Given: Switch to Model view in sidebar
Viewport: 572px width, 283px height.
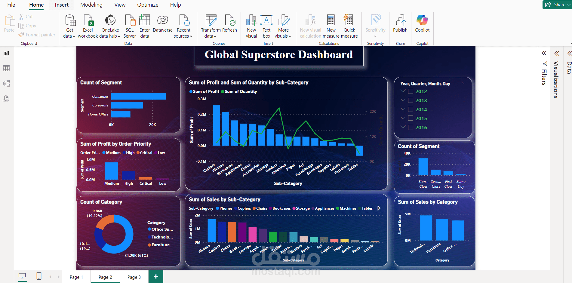Looking at the screenshot, I should (x=6, y=83).
